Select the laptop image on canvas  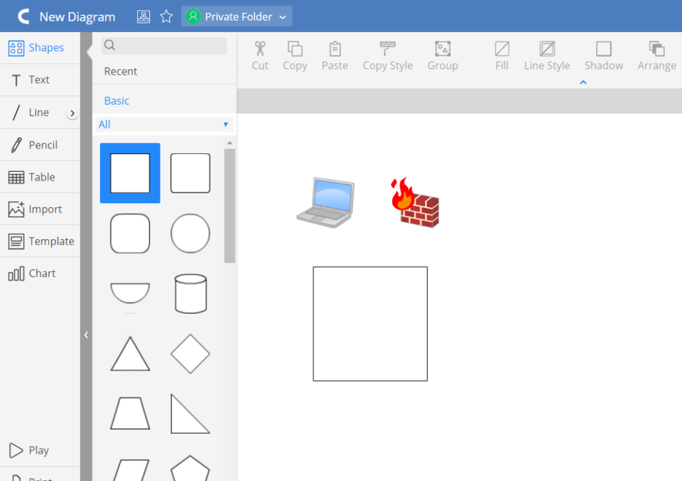(325, 203)
